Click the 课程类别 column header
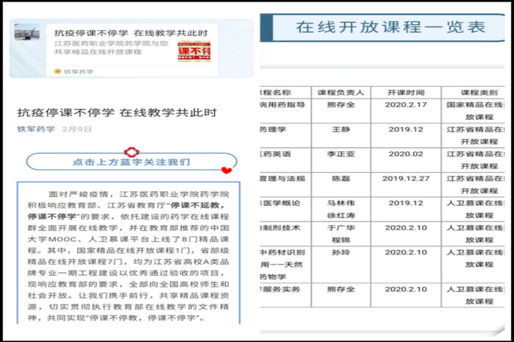 478,93
